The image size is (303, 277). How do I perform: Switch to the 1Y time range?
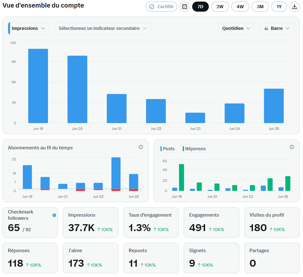[279, 7]
